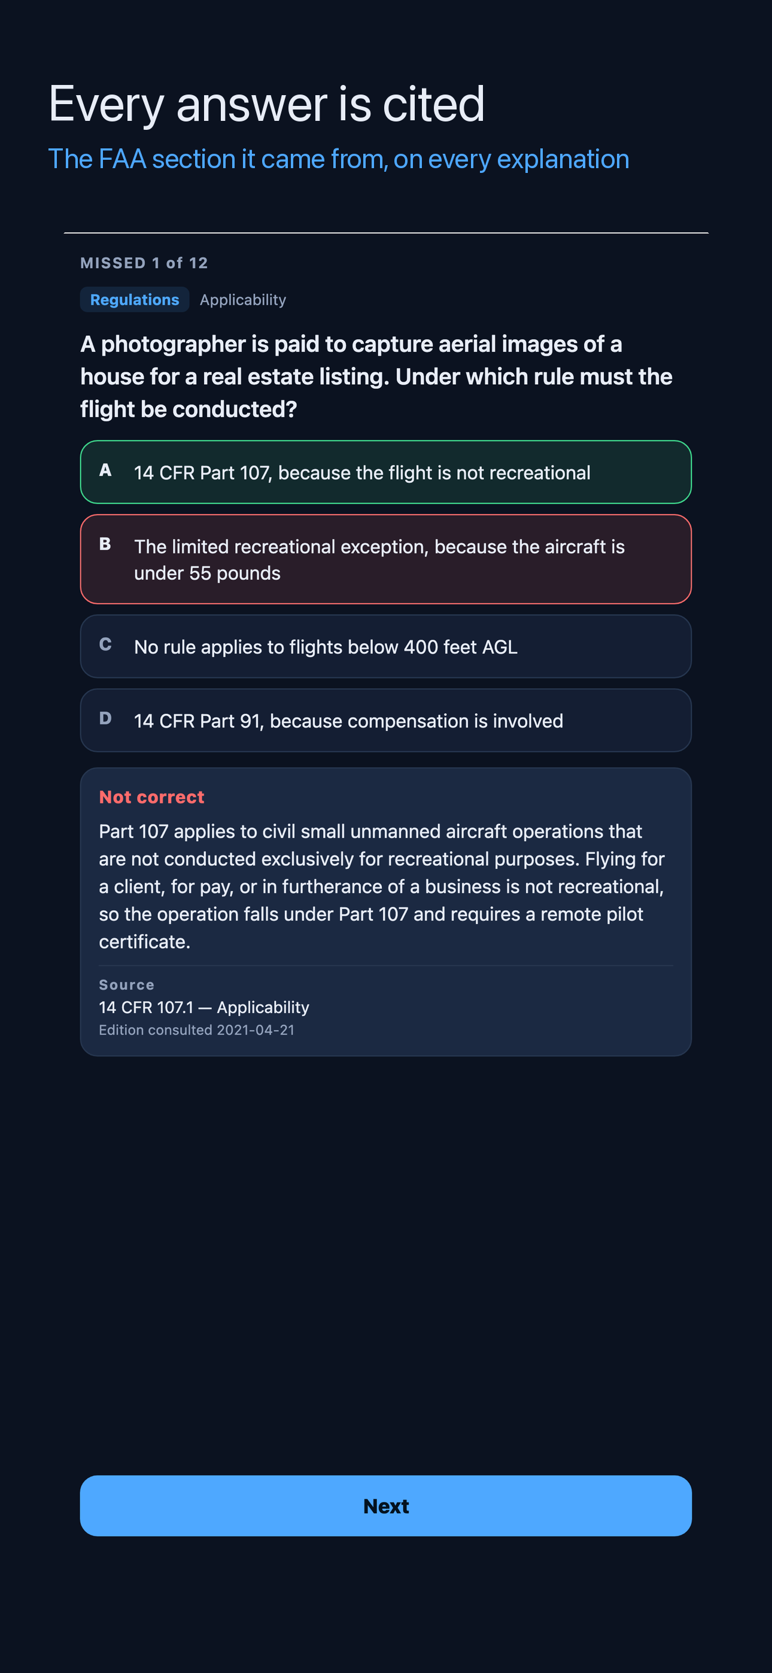Tap the Next button
Screen dimensions: 772x1673
[385, 1505]
